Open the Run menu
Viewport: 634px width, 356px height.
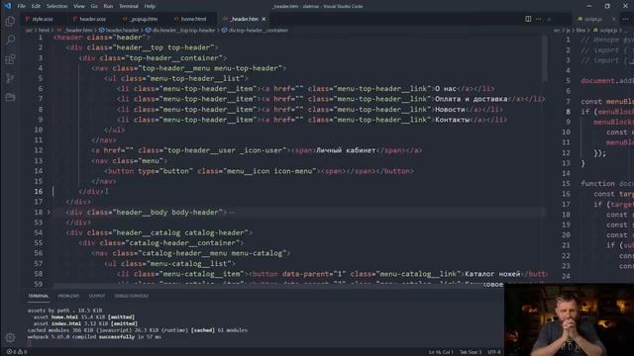pyautogui.click(x=108, y=6)
